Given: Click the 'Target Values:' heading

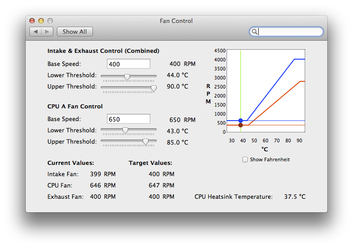Looking at the screenshot, I should pos(150,163).
